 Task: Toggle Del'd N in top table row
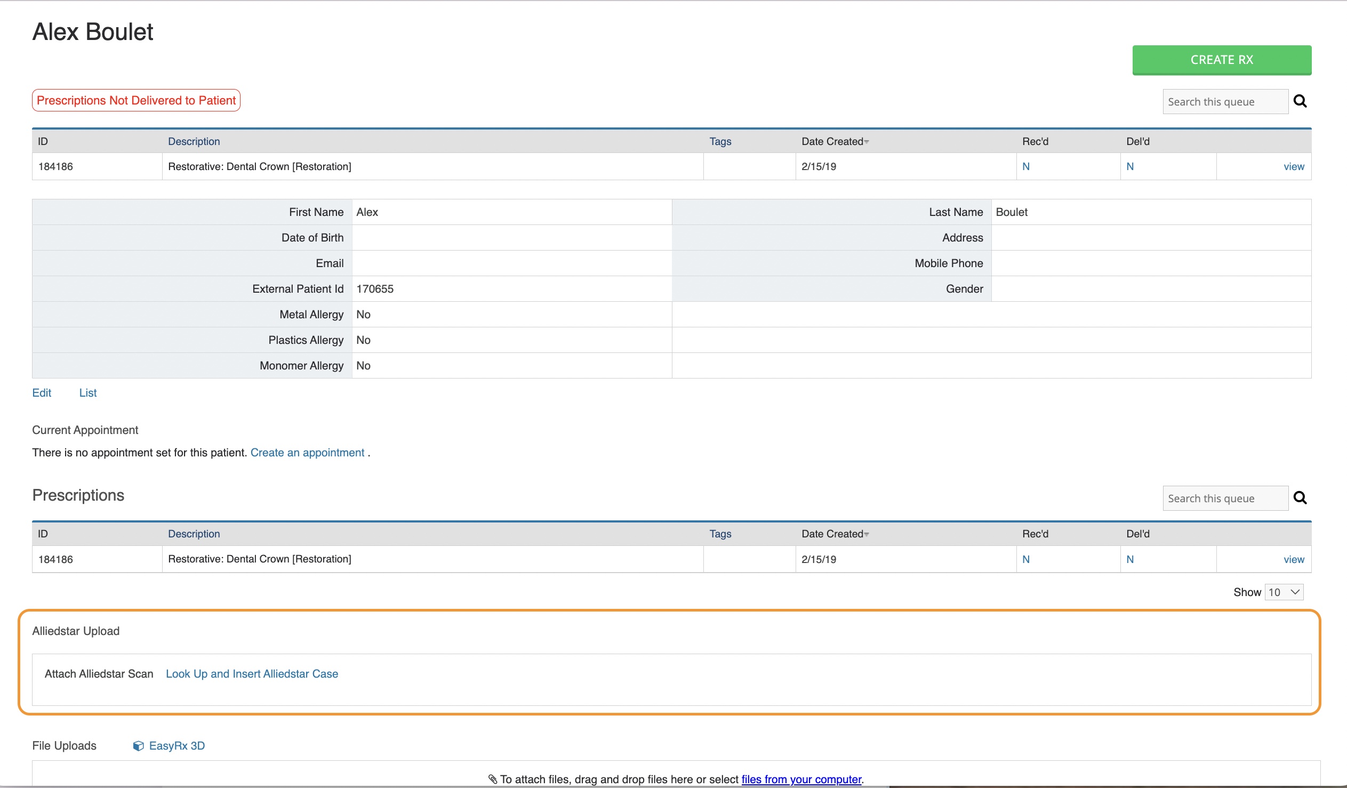[x=1129, y=166]
